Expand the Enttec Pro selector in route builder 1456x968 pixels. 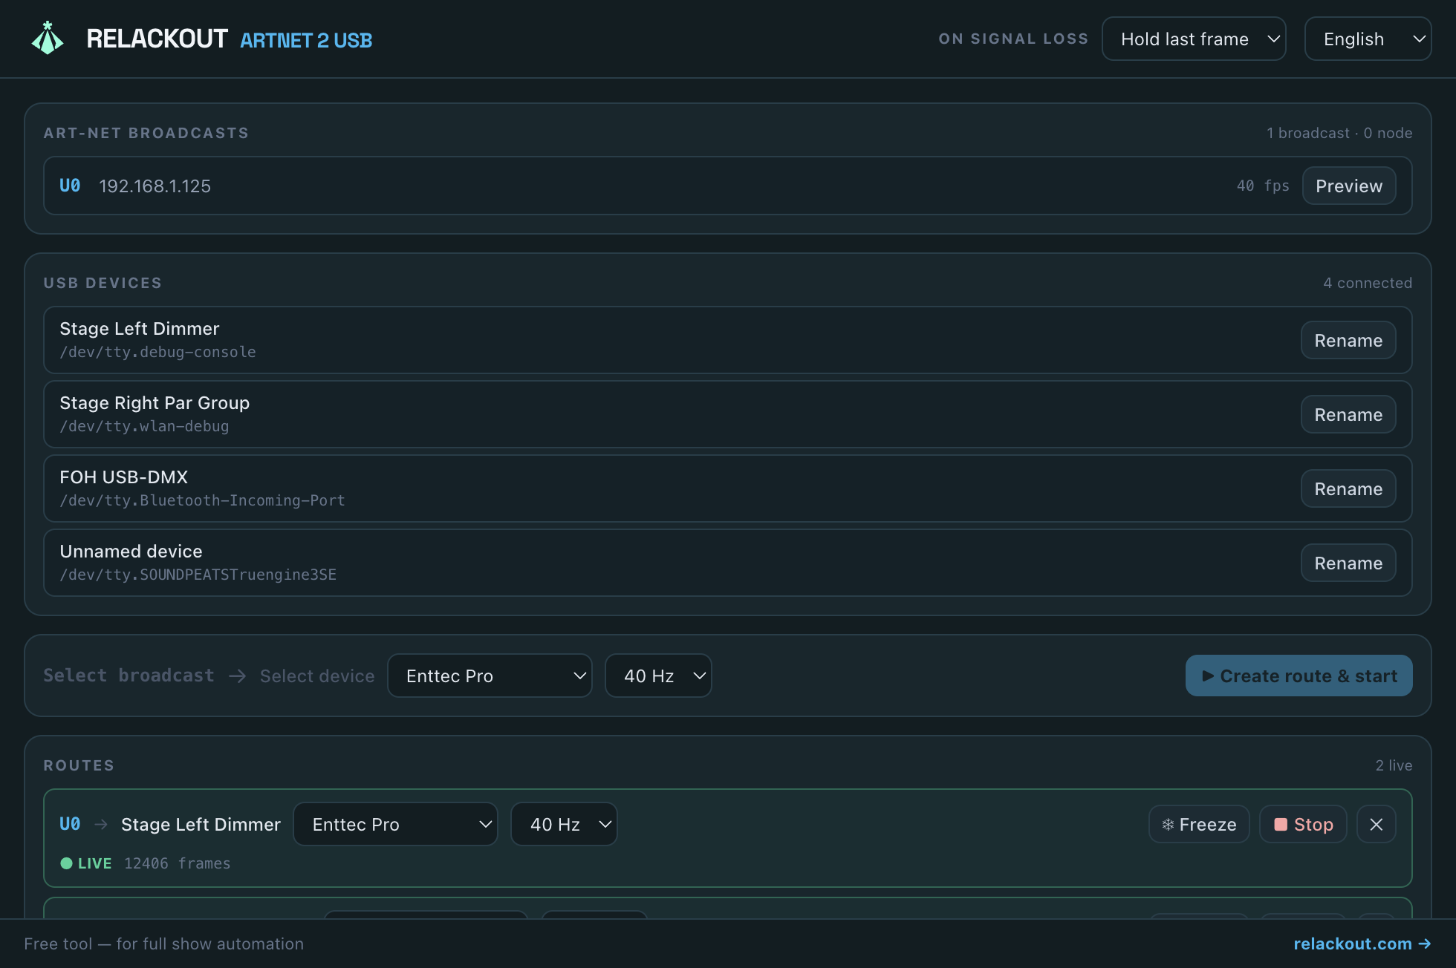click(x=490, y=676)
